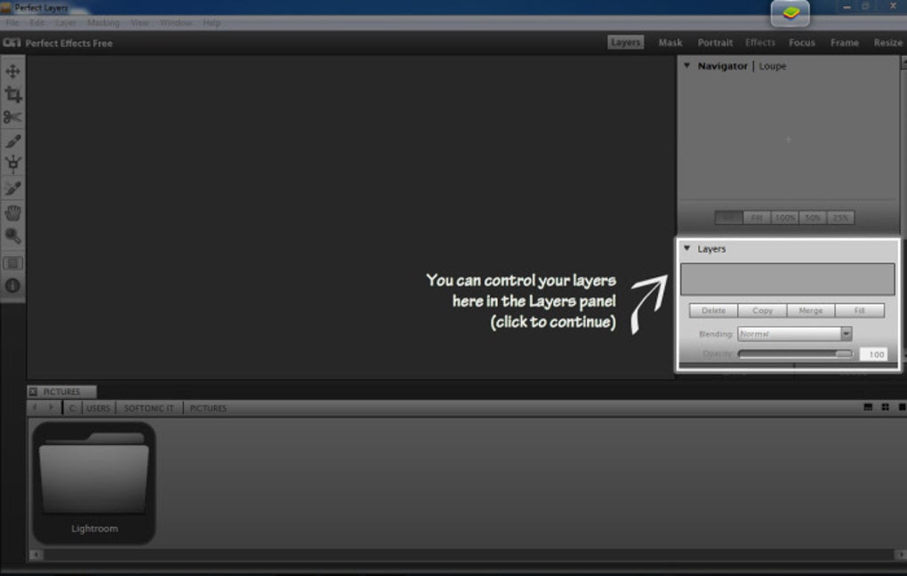Open the Masking menu

click(x=103, y=22)
